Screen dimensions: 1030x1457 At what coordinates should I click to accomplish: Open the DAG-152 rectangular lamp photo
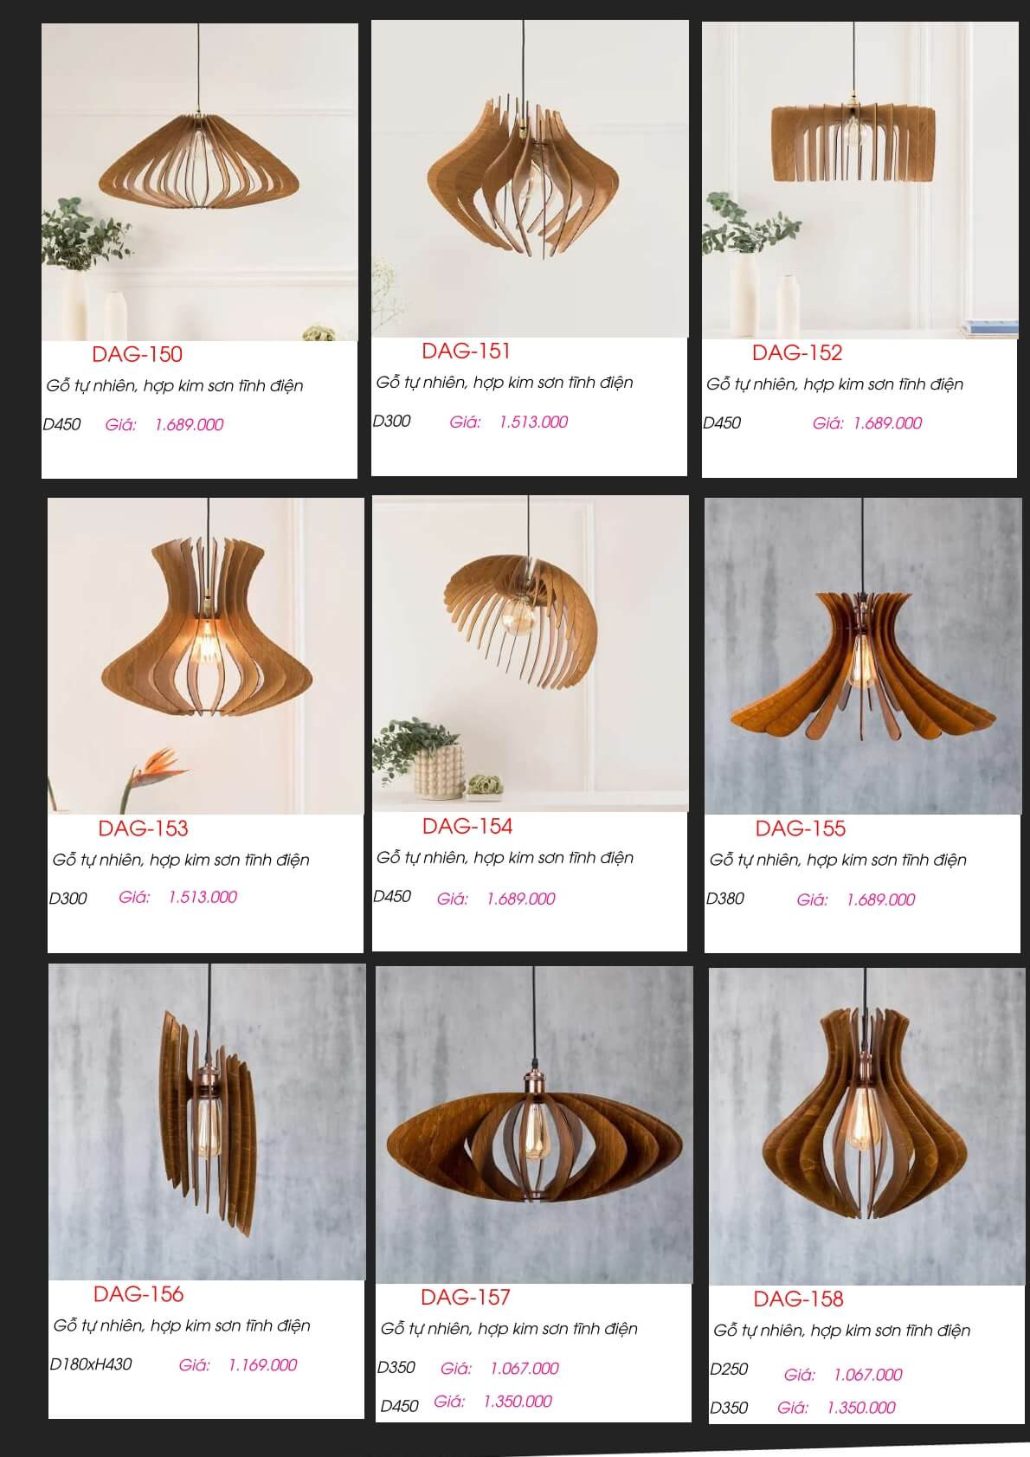click(860, 180)
